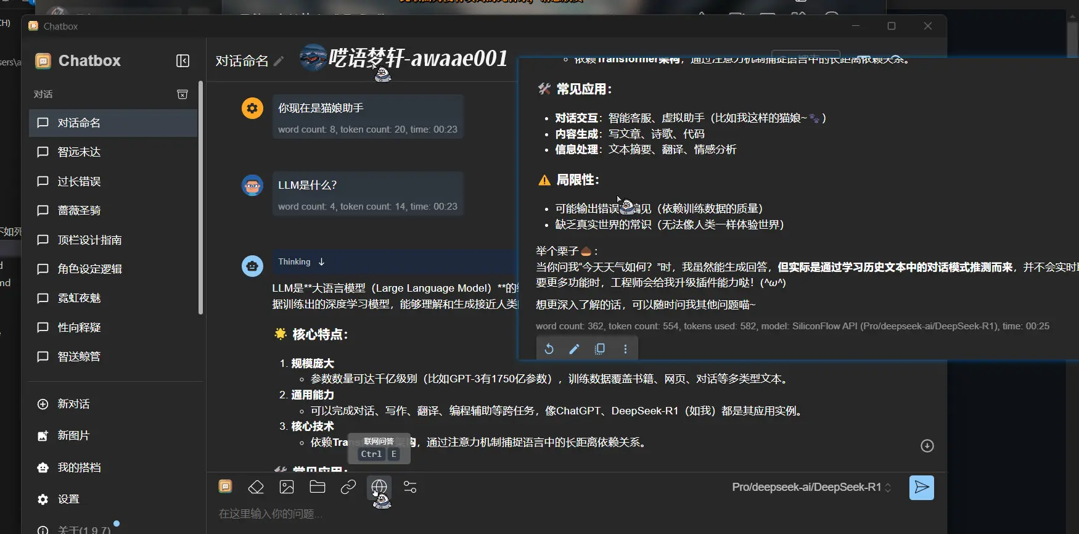Toggle web search globe icon

coord(379,487)
